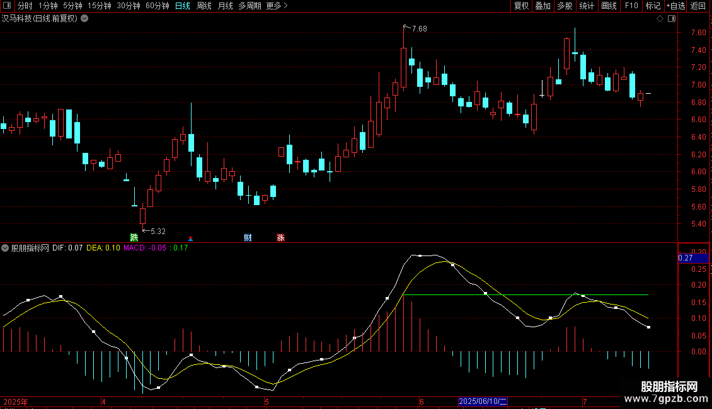712x409 pixels.
Task: Click the 5.32 low price label
Action: (x=158, y=232)
